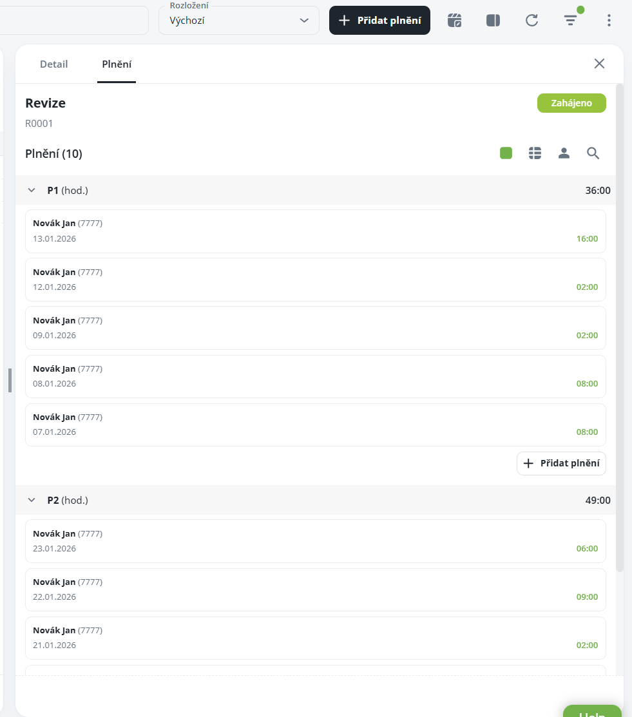Click Přidat plnění under the P1 group

561,463
